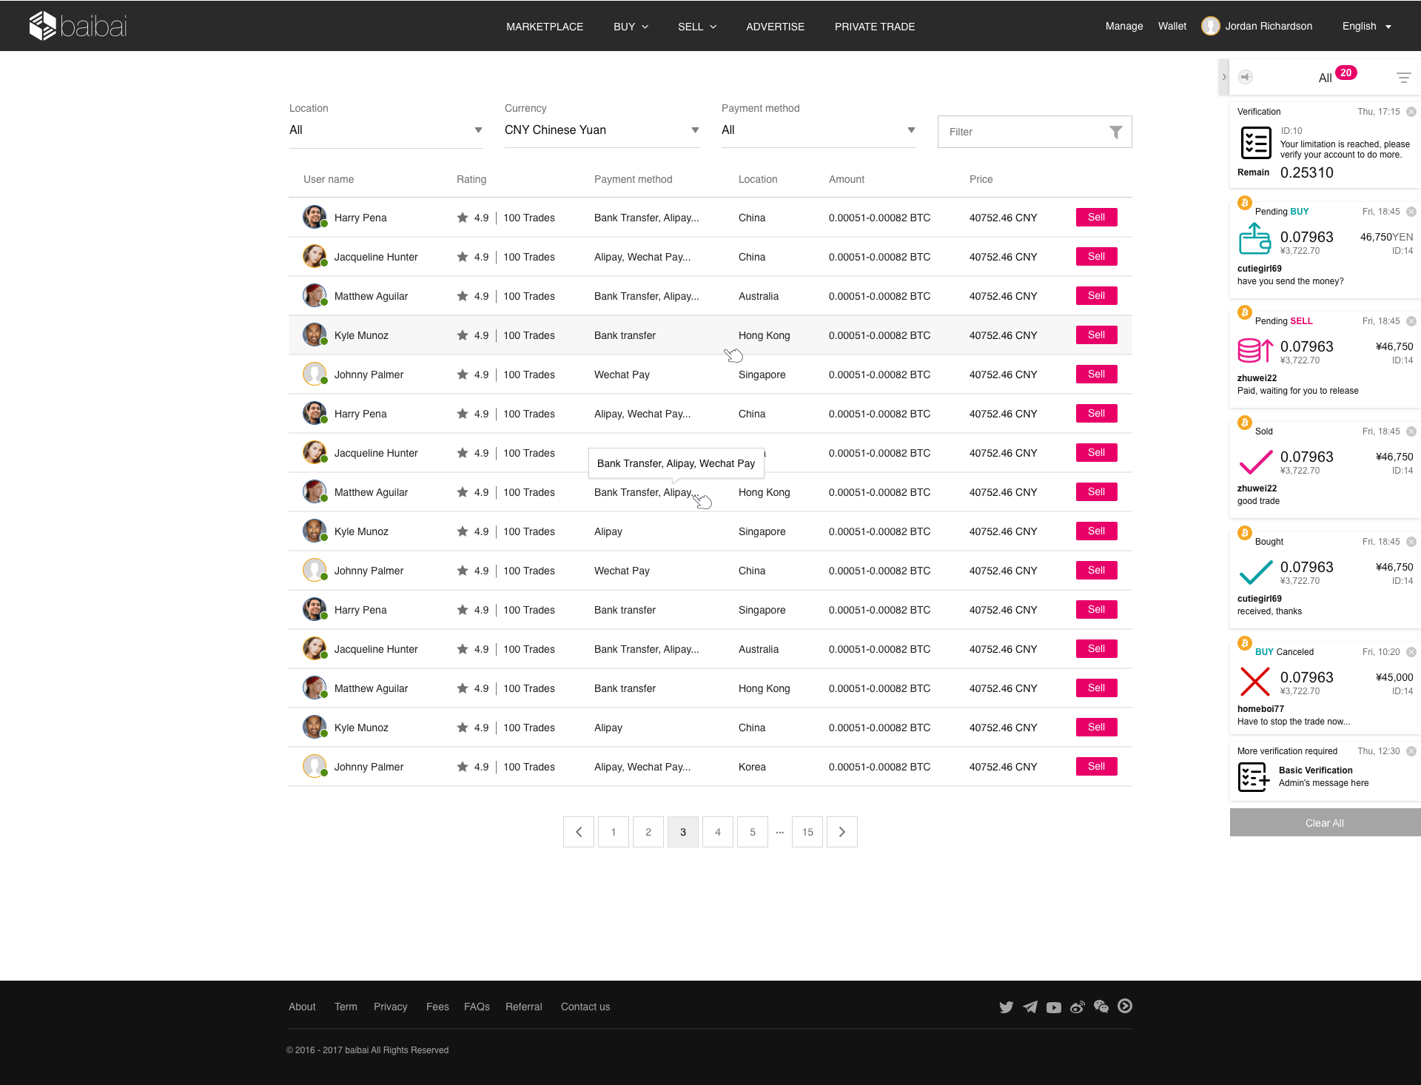Click the YouTube icon in footer
1421x1085 pixels.
[x=1054, y=1007]
